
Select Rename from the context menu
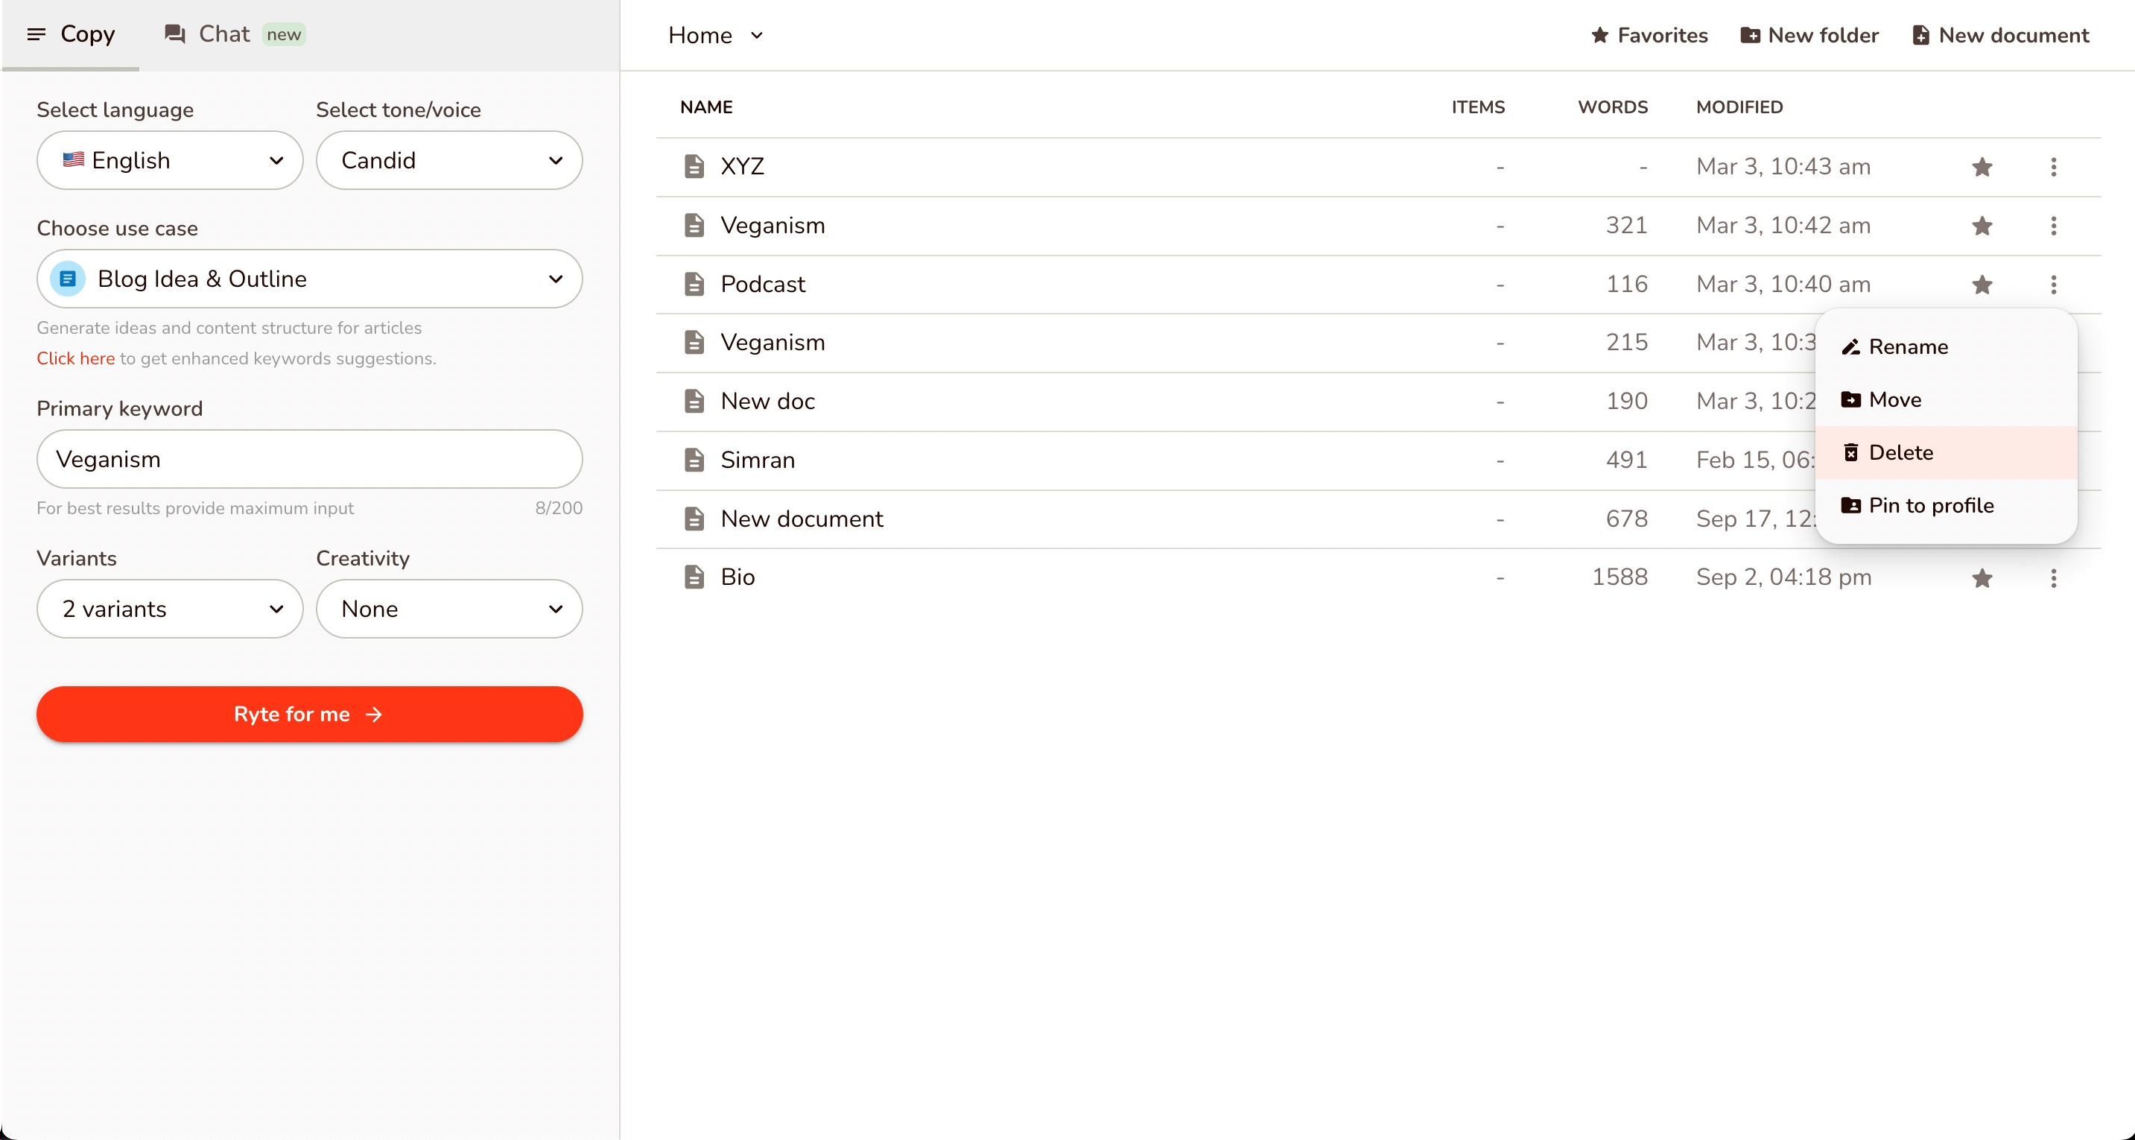[x=1945, y=346]
